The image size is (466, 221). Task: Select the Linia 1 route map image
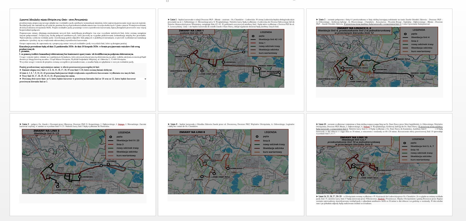(x=226, y=58)
